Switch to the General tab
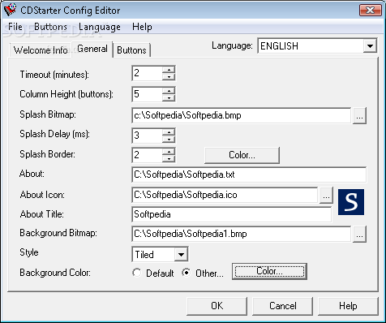Screen dimensions: 386x323 tap(92, 49)
